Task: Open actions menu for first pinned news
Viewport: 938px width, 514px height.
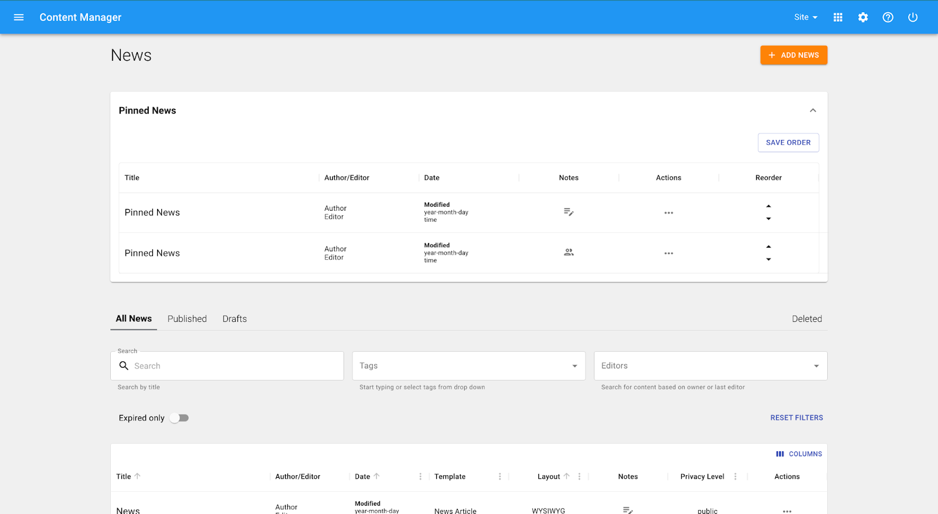Action: (x=668, y=213)
